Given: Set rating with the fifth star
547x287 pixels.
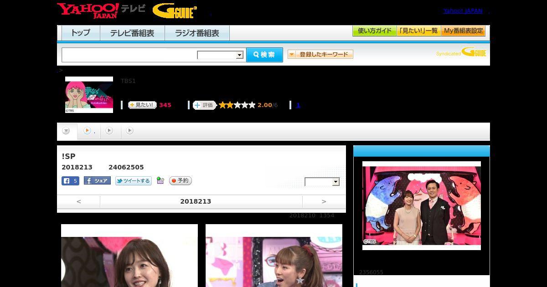Looking at the screenshot, I should pos(252,105).
